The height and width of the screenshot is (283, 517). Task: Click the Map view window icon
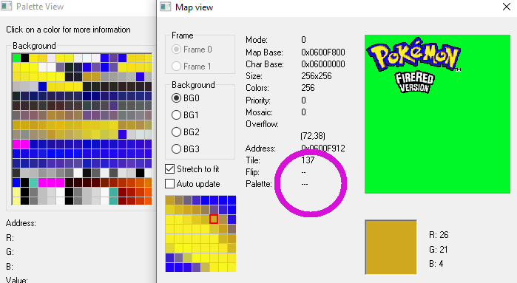166,7
